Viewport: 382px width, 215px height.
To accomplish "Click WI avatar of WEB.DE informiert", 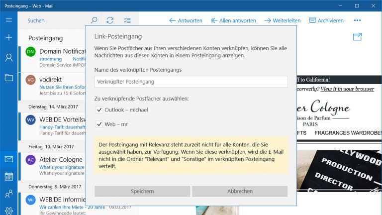I will pos(30,200).
